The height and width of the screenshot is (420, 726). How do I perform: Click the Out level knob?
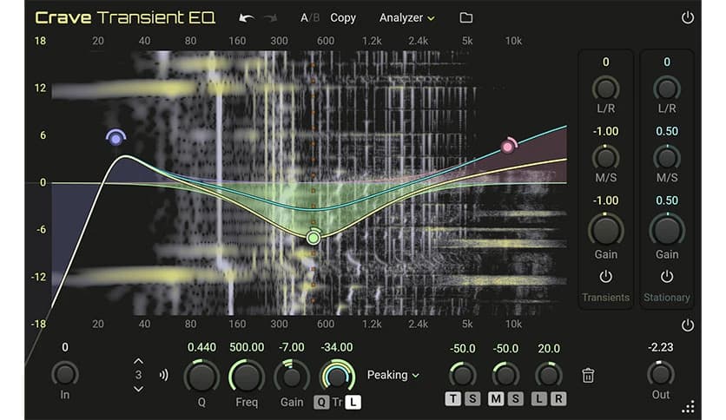coord(661,374)
